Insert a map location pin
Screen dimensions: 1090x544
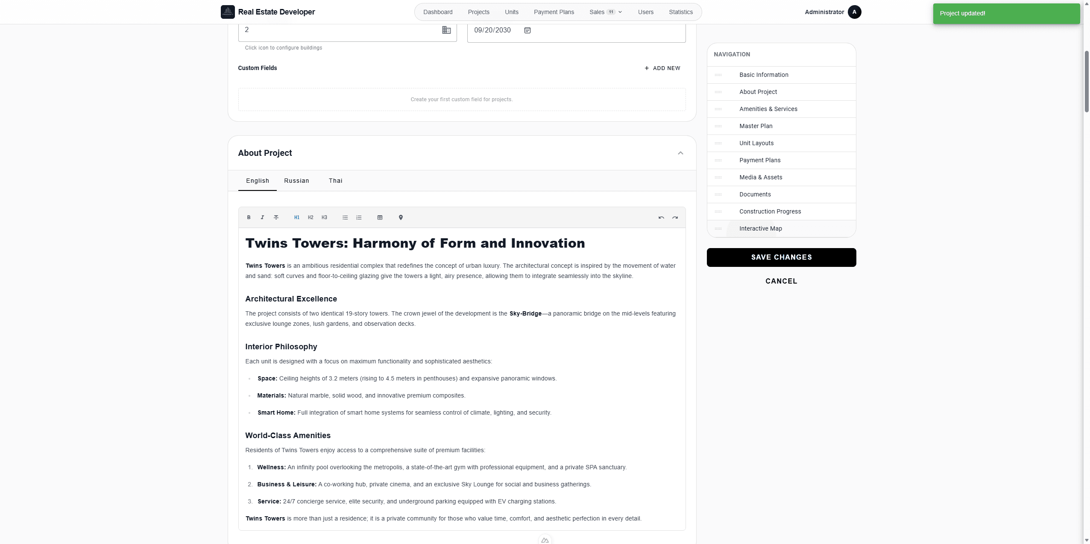click(401, 217)
